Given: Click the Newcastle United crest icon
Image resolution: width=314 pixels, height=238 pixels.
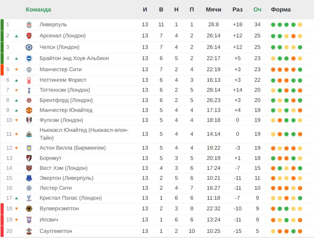Looking at the screenshot, I should 29,134.
